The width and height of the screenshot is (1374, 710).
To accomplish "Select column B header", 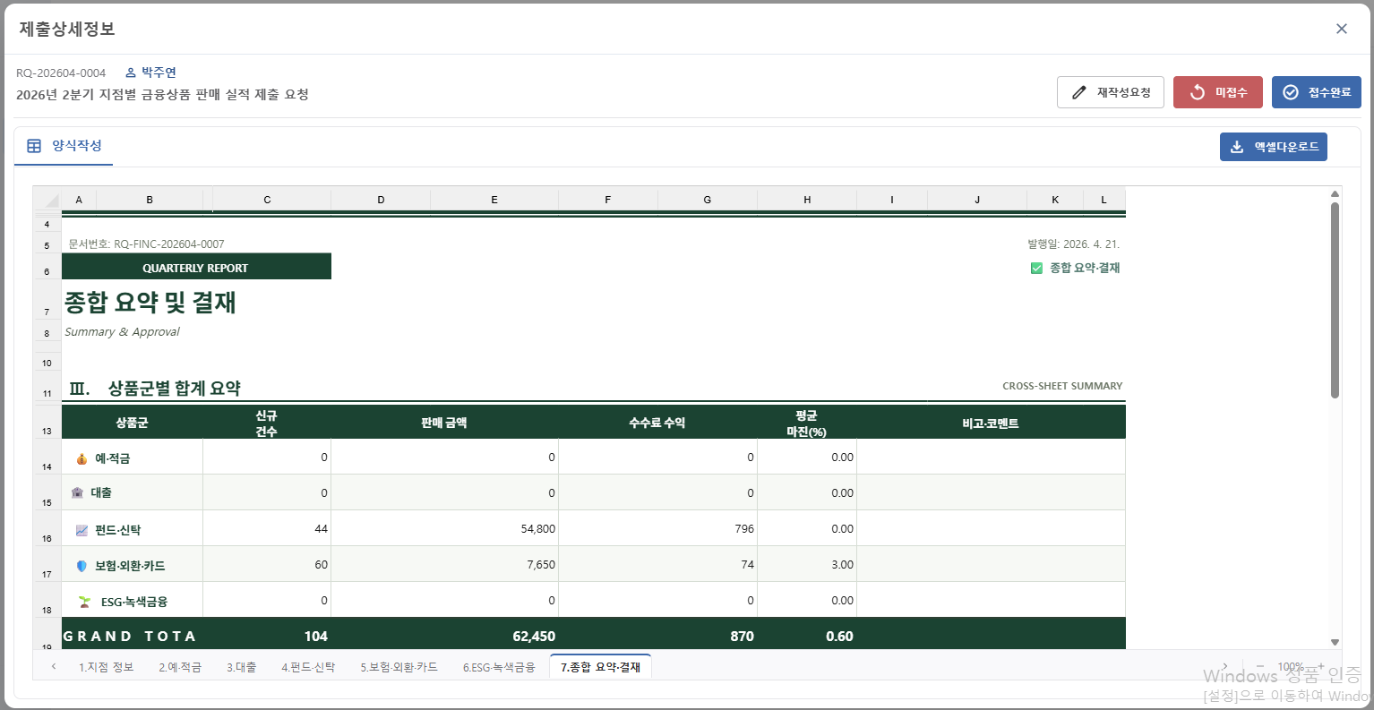I will [x=150, y=200].
